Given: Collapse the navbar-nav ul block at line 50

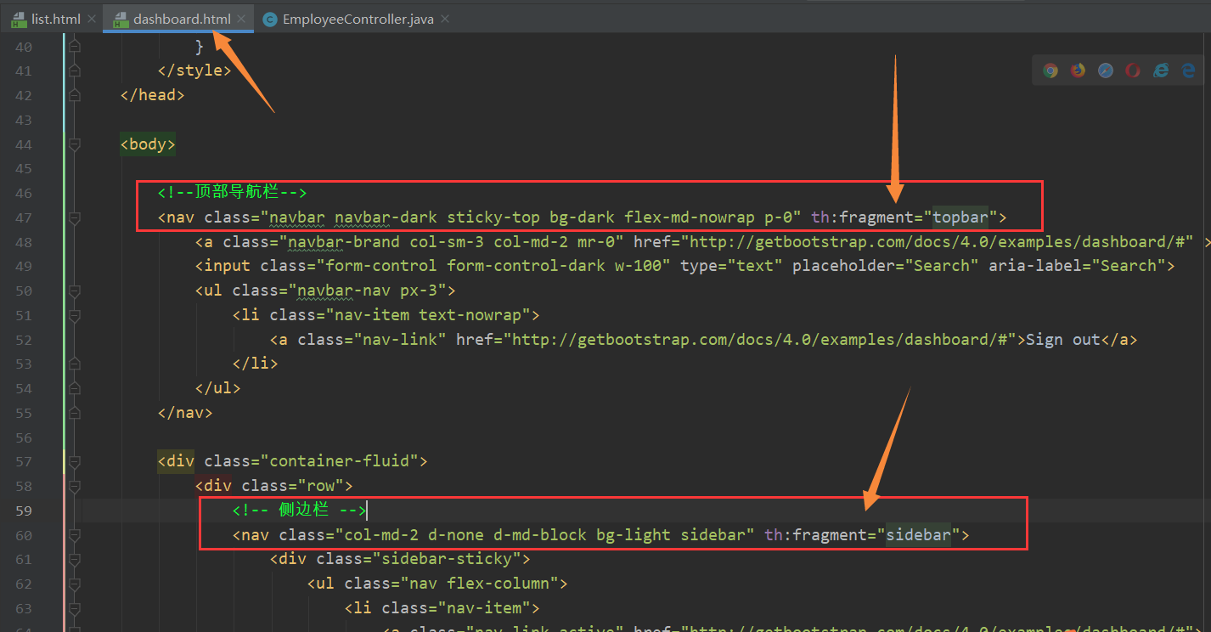Looking at the screenshot, I should tap(75, 291).
